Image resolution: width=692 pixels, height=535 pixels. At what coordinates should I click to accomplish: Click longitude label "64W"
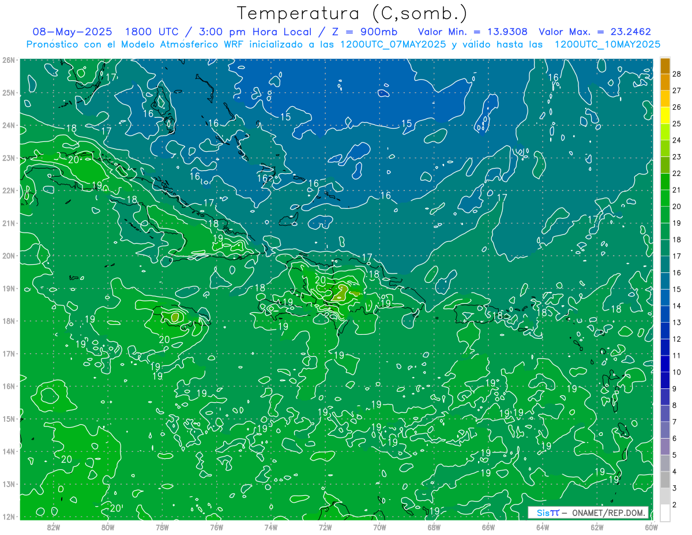543,527
